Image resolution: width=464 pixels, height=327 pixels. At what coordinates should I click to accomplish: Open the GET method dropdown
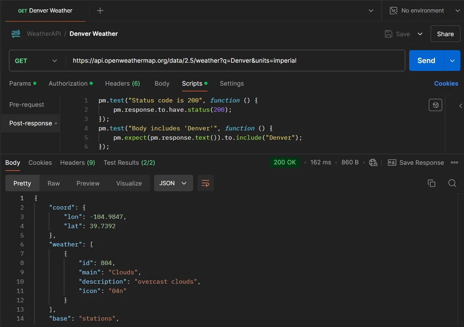[x=37, y=61]
